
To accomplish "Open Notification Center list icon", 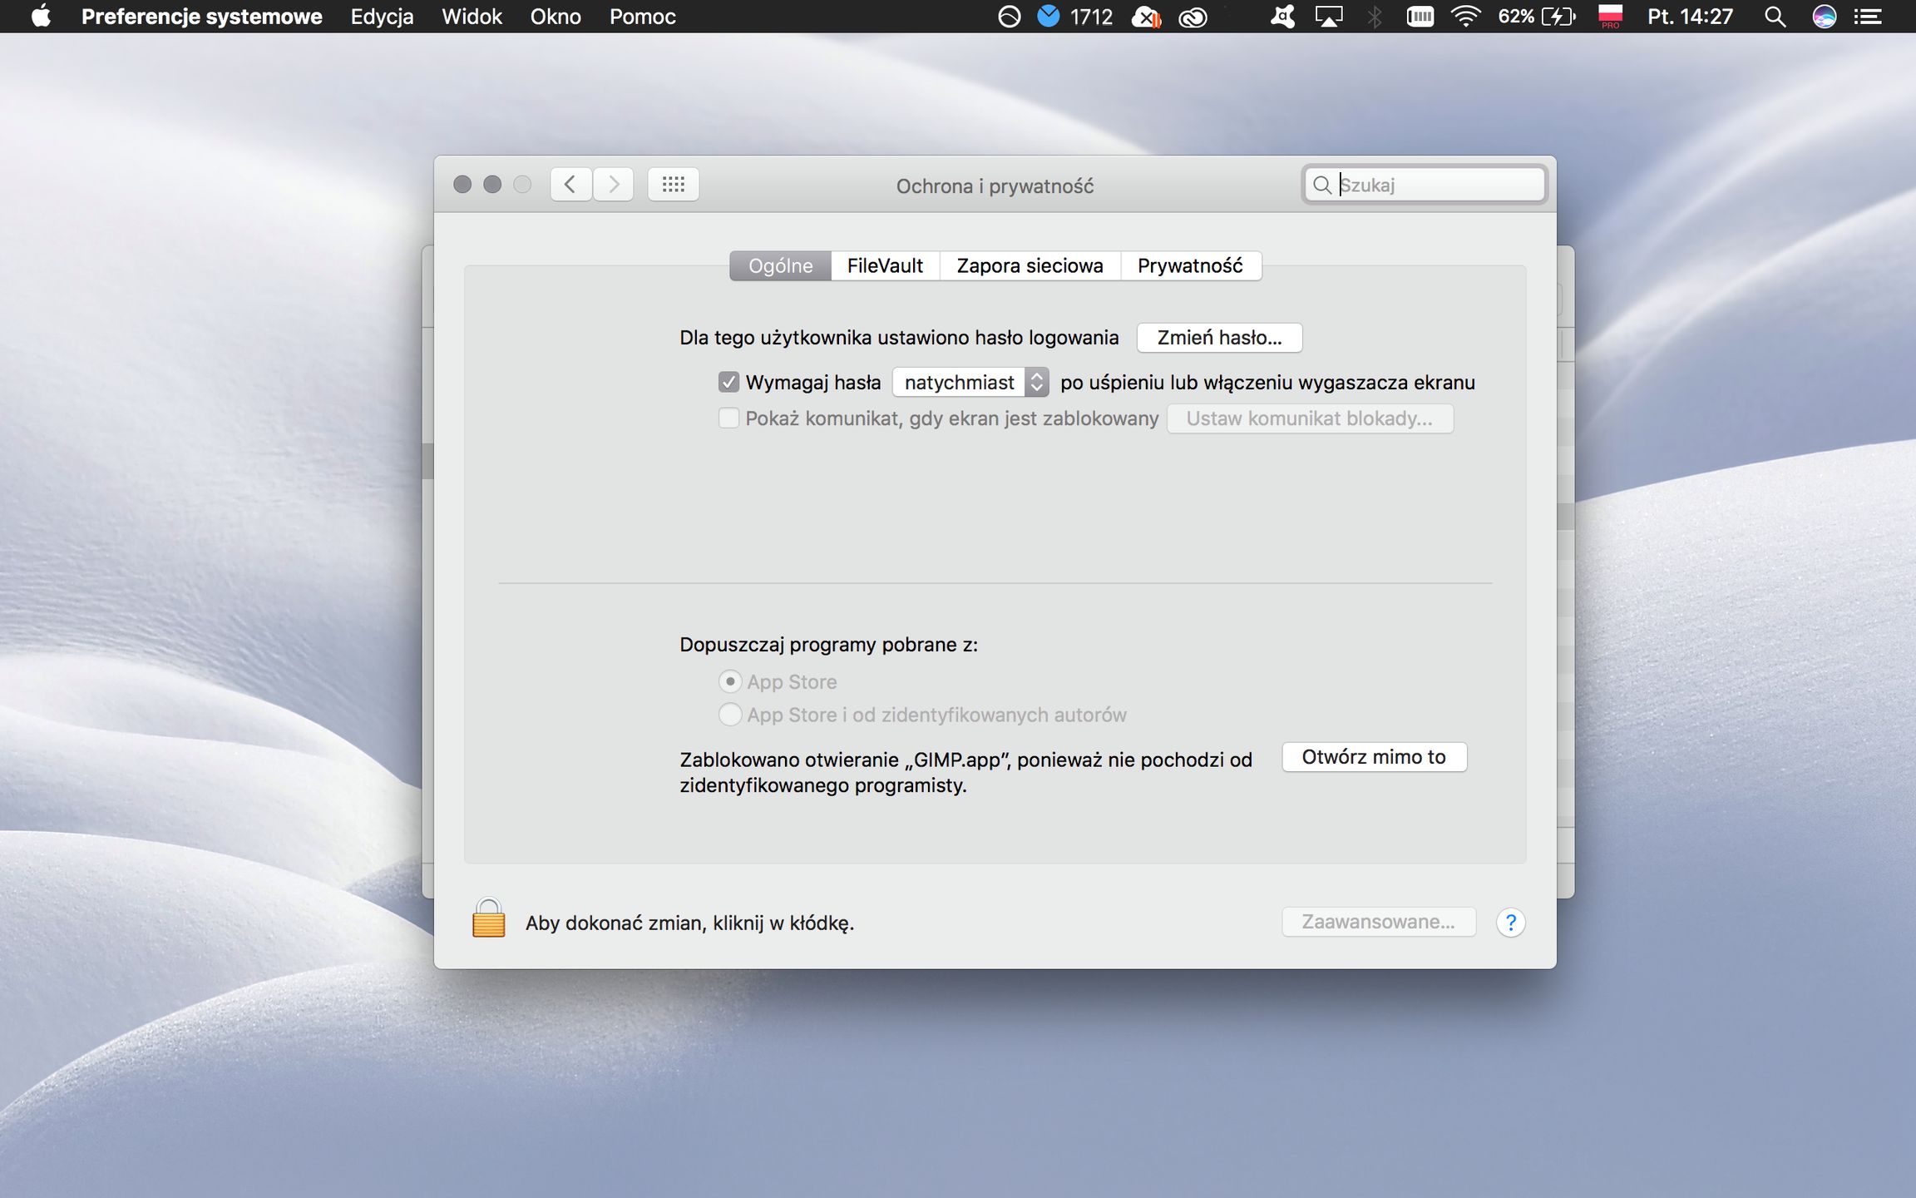I will coord(1869,17).
